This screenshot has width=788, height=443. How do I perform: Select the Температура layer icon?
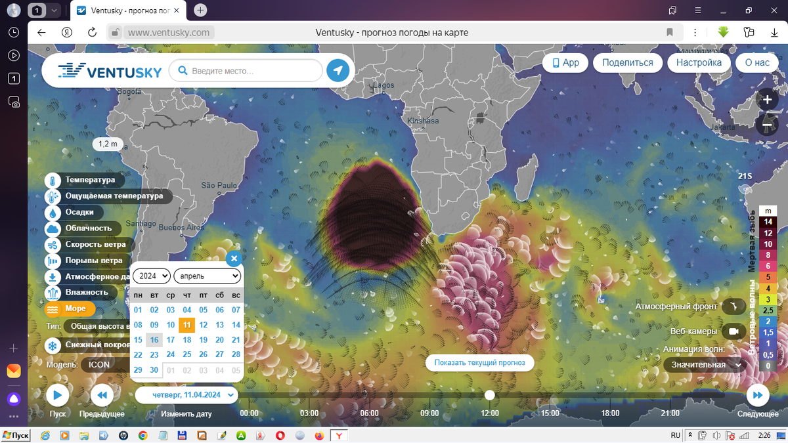[x=53, y=180]
